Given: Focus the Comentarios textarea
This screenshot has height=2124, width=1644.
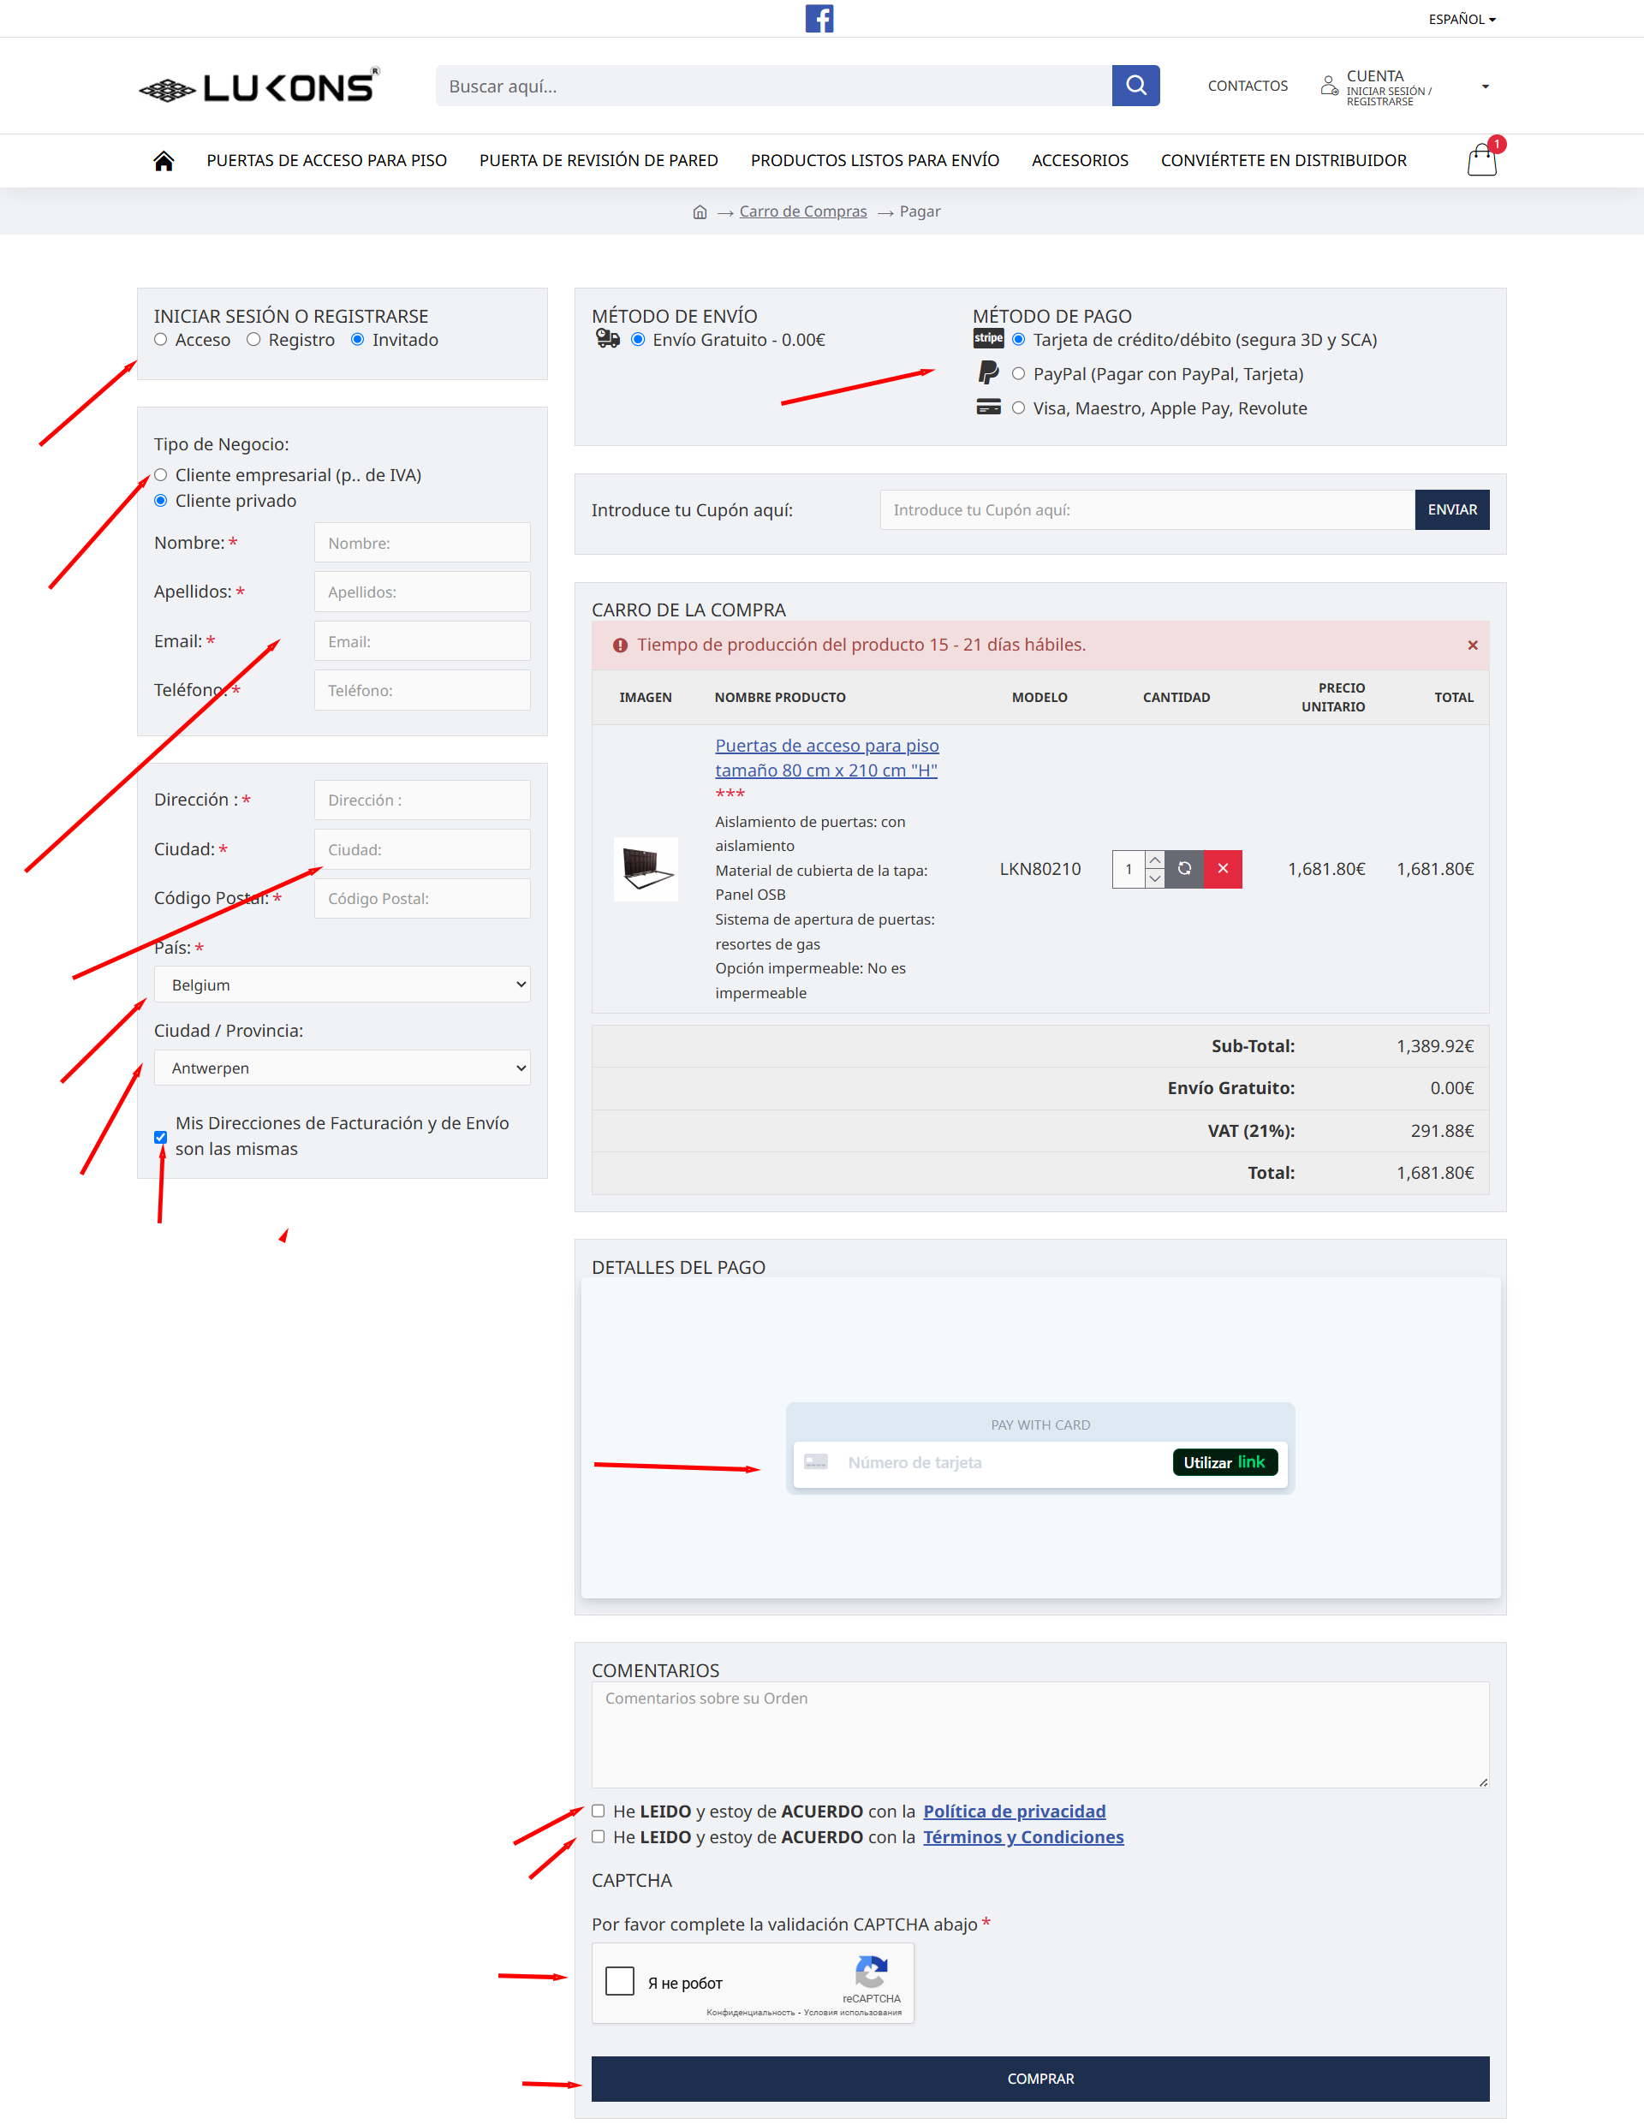Looking at the screenshot, I should pyautogui.click(x=1039, y=1734).
